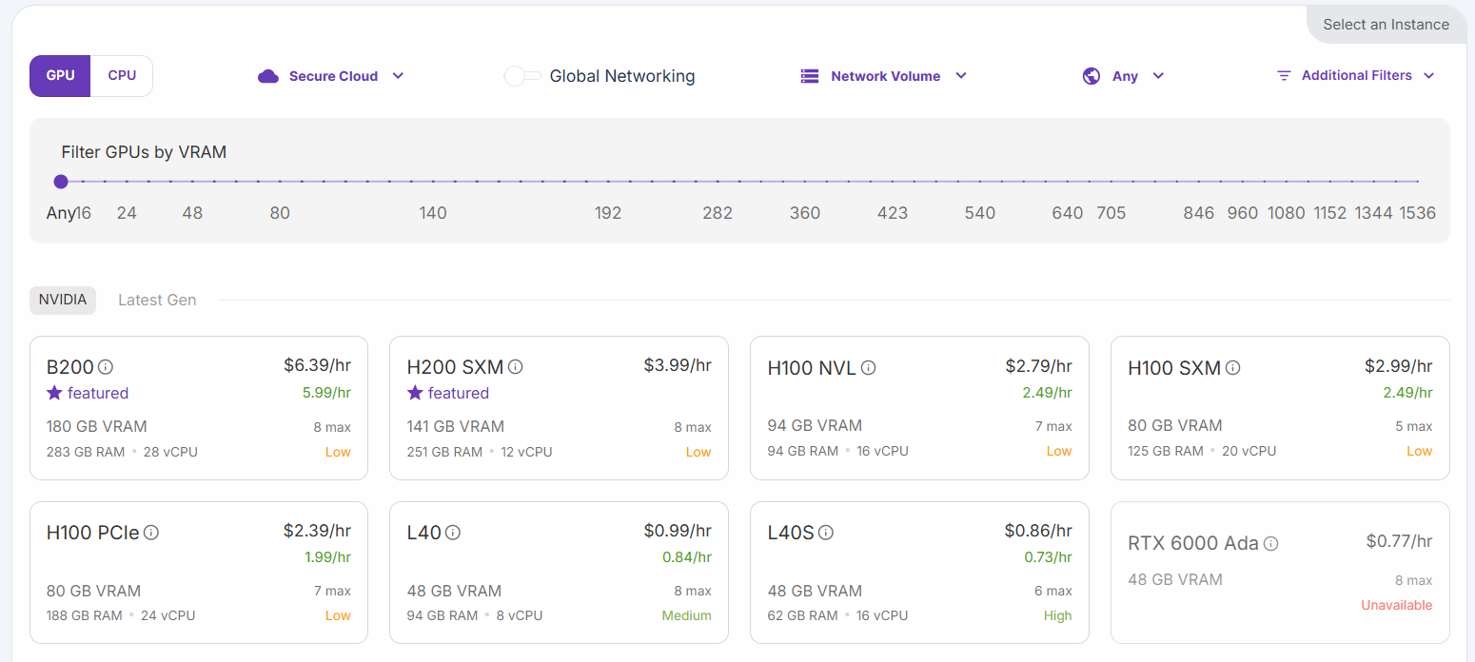The width and height of the screenshot is (1475, 662).
Task: Click the info icon next to H100 SXM
Action: [1232, 368]
